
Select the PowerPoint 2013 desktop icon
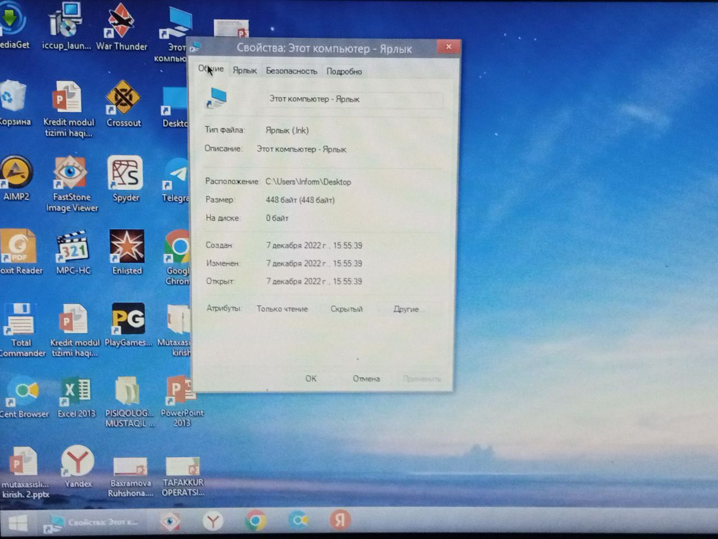coord(181,401)
